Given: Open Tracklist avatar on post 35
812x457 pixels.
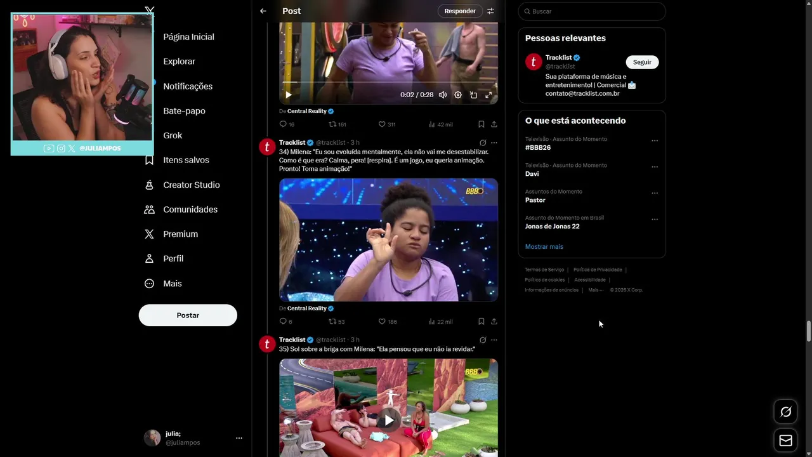Looking at the screenshot, I should point(267,345).
